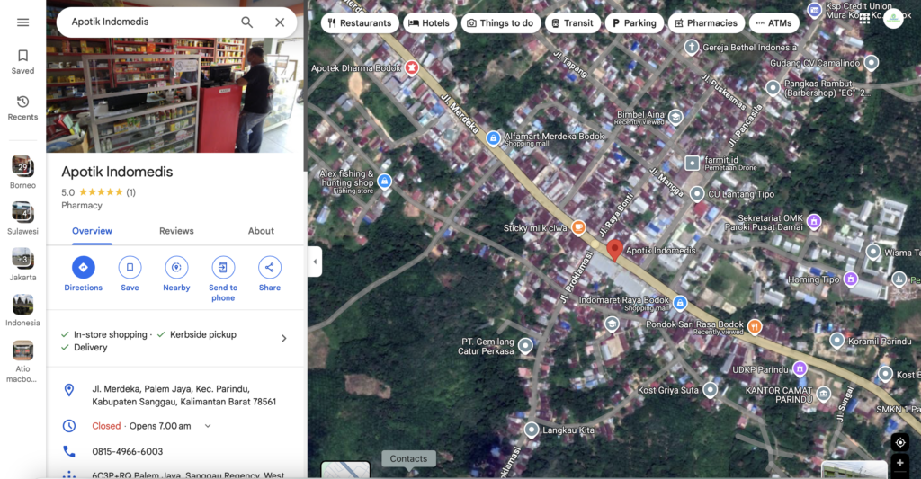Center map on my location
The width and height of the screenshot is (921, 479).
(899, 442)
